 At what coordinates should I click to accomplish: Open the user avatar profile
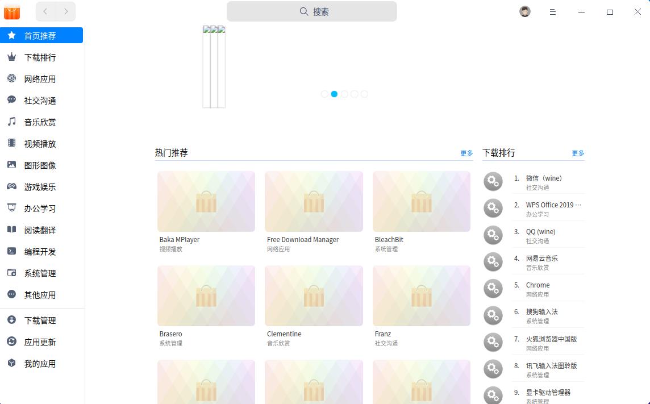(525, 11)
